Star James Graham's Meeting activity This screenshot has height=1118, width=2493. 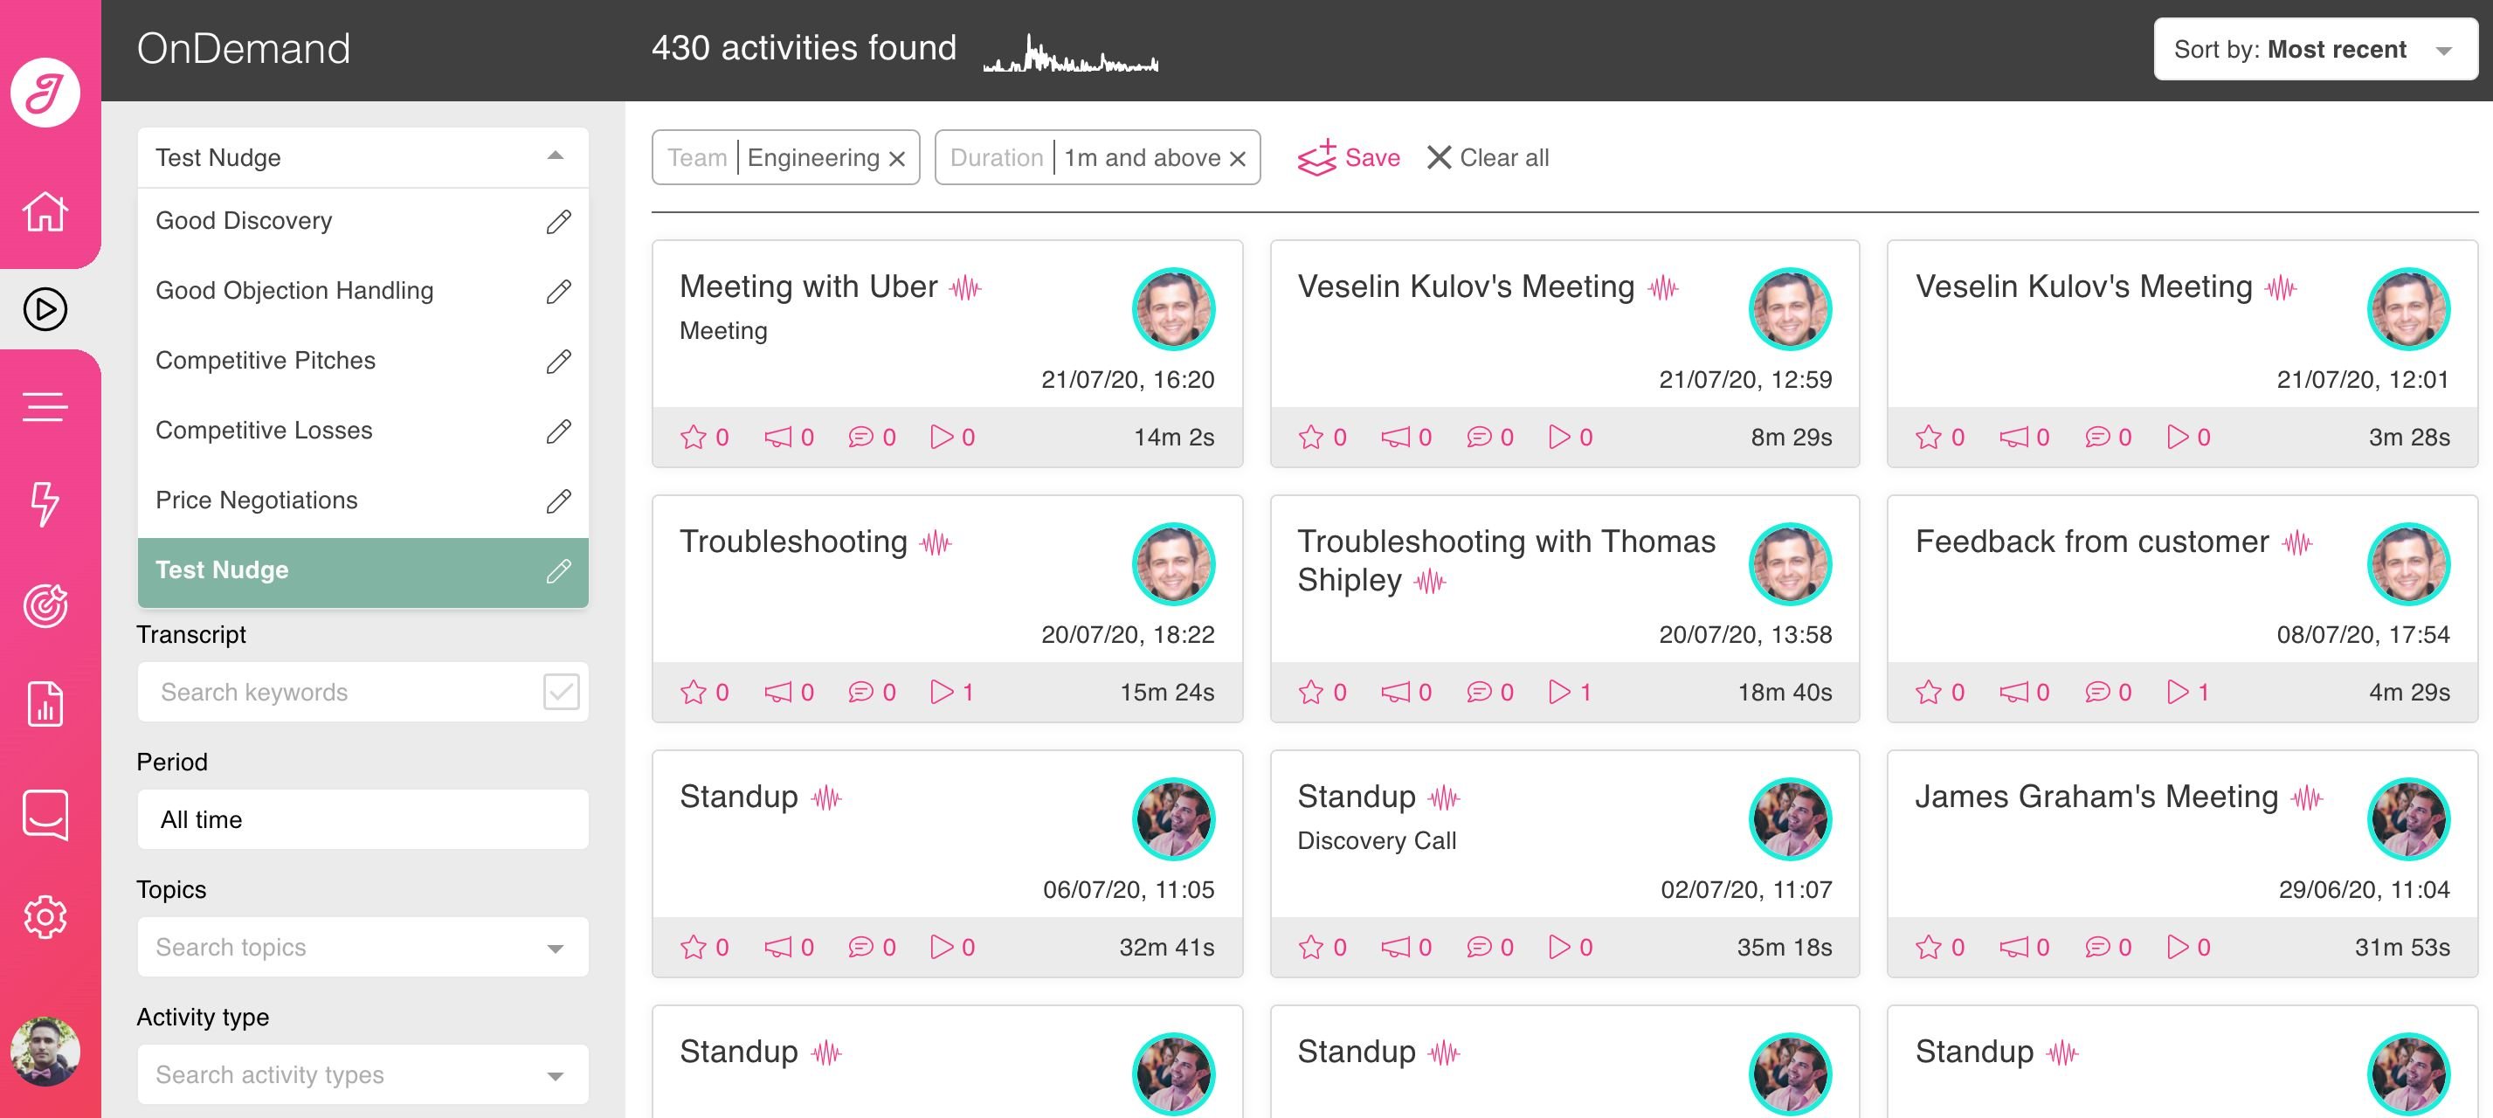click(1928, 947)
